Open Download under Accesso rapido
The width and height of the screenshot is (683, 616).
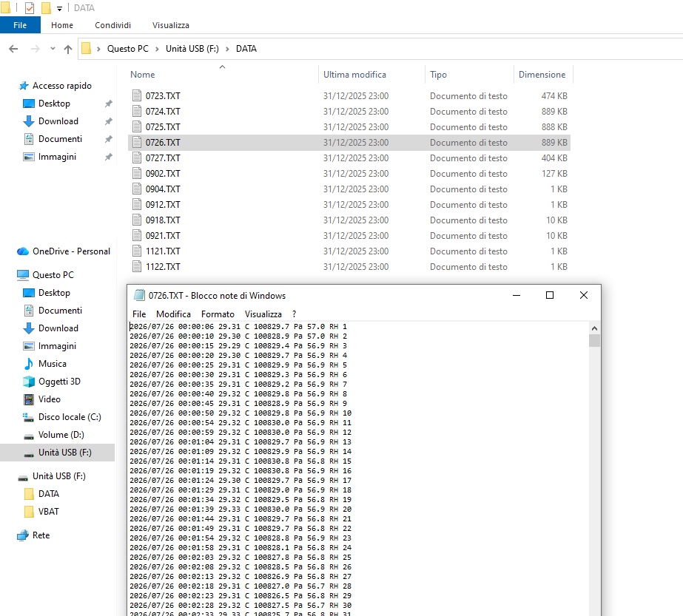tap(58, 121)
